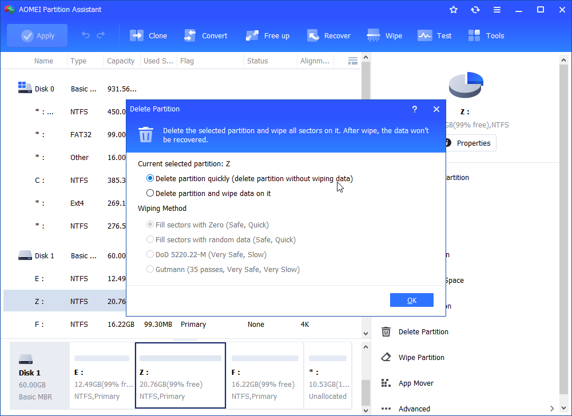This screenshot has width=572, height=416.
Task: Click the star favorite icon in title bar
Action: coord(454,10)
